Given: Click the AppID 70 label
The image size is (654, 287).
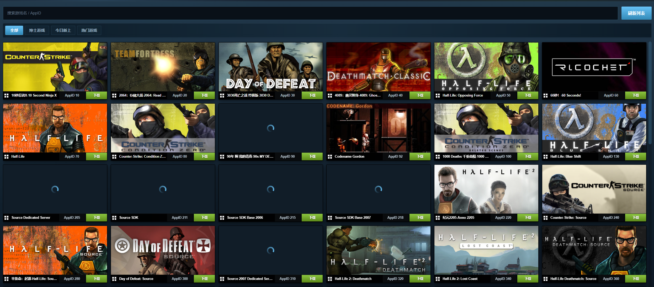Looking at the screenshot, I should [72, 157].
